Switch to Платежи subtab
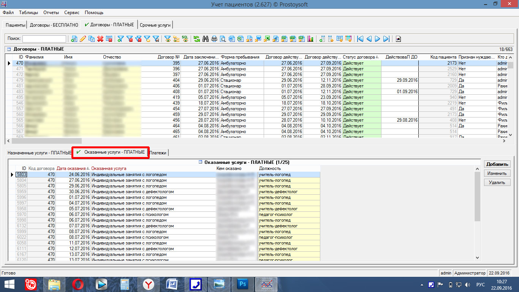Image resolution: width=519 pixels, height=292 pixels. tap(158, 152)
